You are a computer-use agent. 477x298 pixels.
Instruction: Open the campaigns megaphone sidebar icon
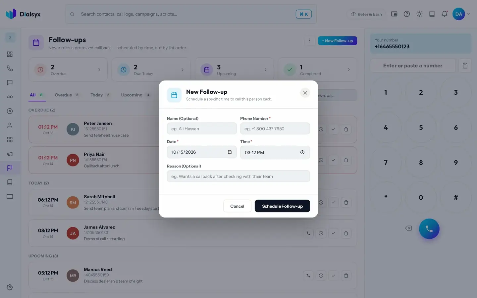point(10,154)
